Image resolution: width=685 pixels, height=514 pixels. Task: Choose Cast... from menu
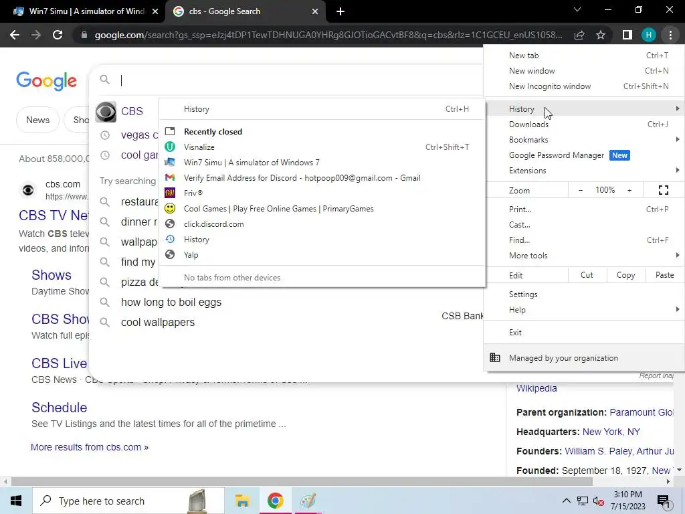point(584,225)
